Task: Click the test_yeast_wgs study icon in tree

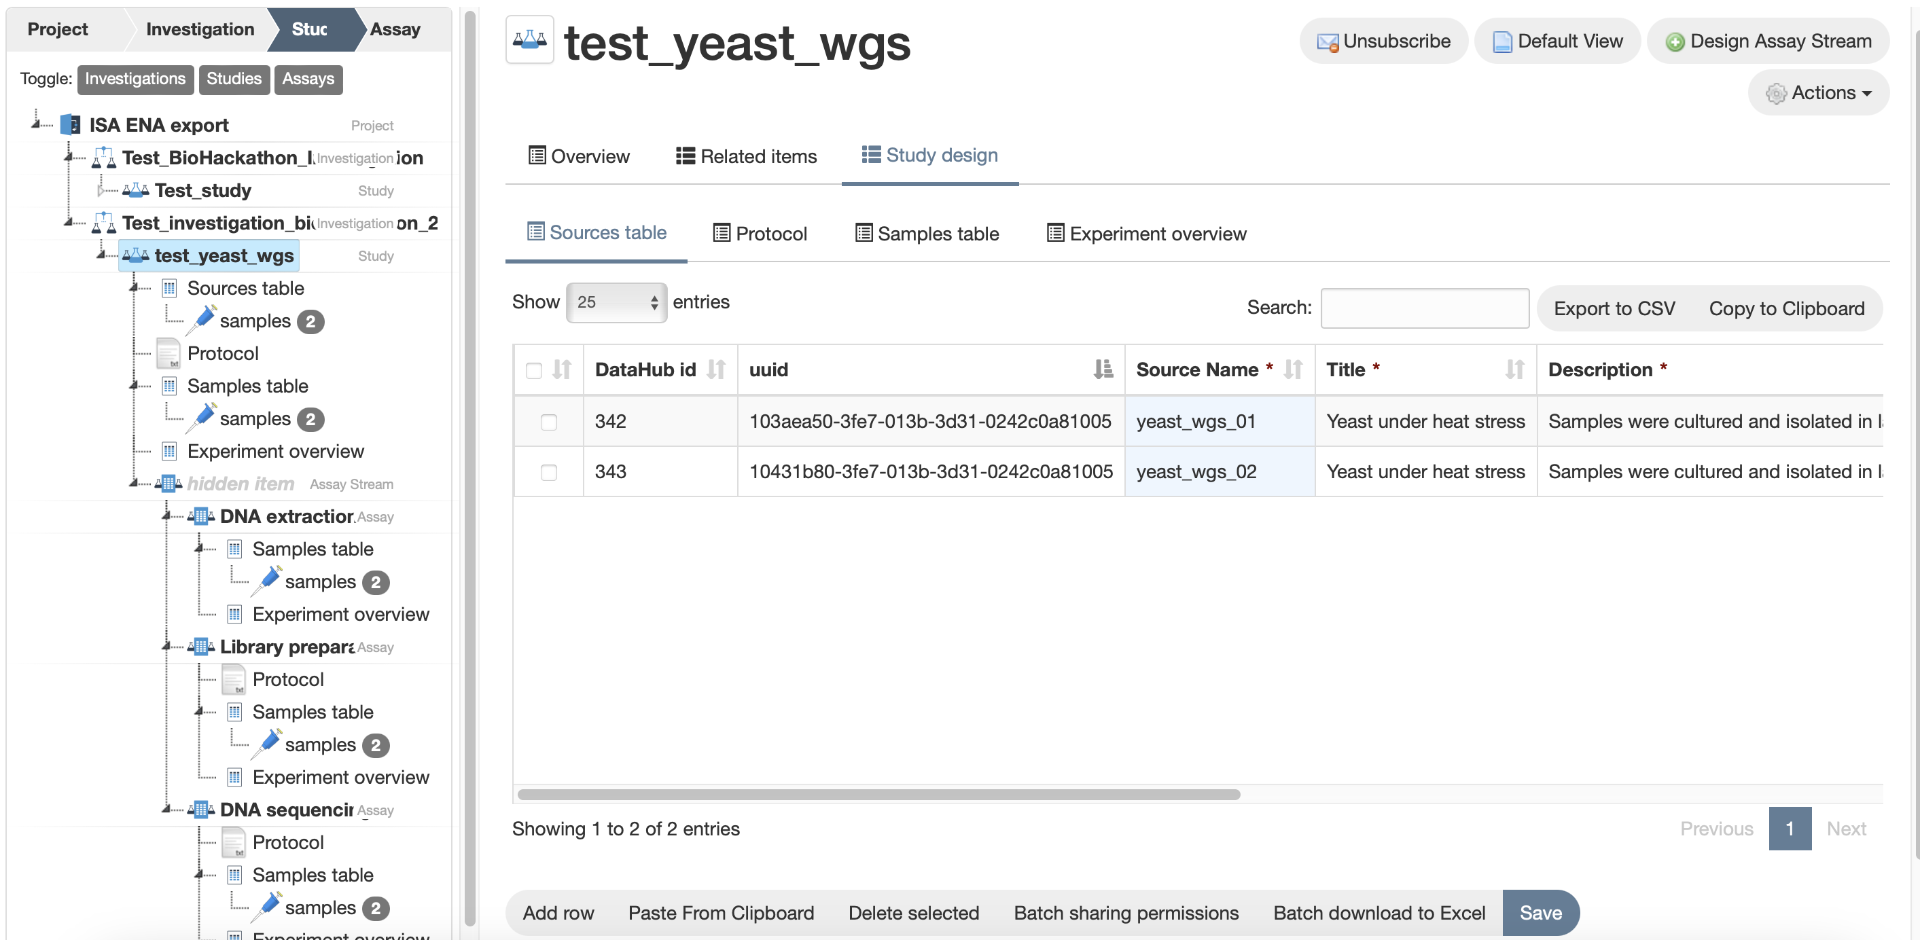Action: pyautogui.click(x=136, y=255)
